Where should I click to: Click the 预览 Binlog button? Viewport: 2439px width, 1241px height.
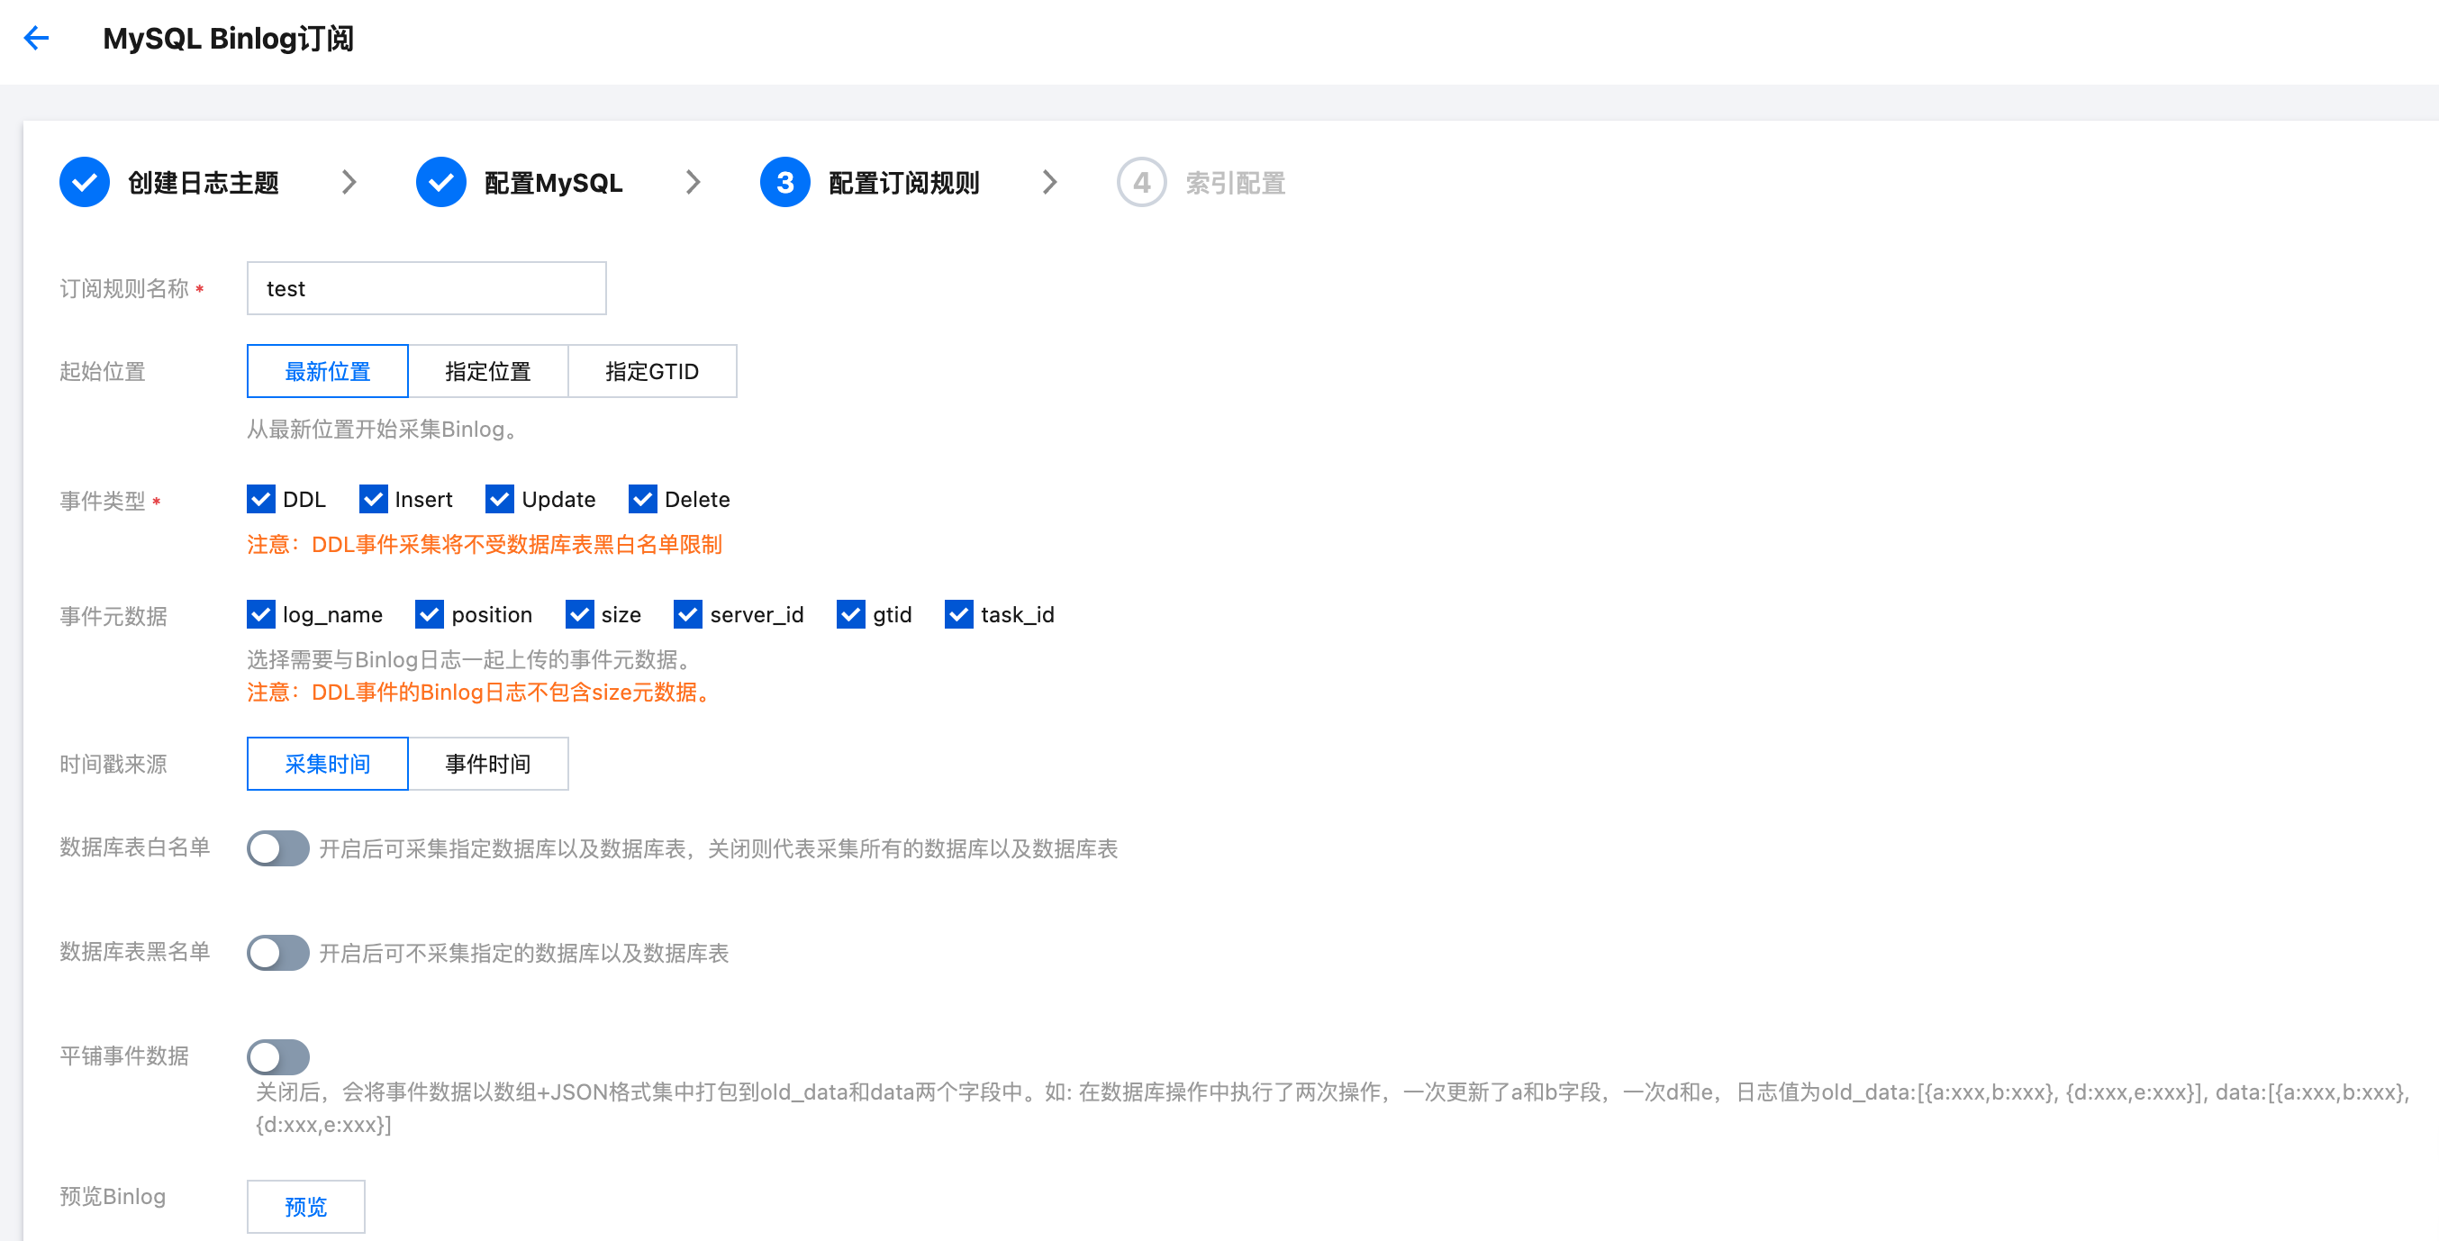pyautogui.click(x=304, y=1206)
